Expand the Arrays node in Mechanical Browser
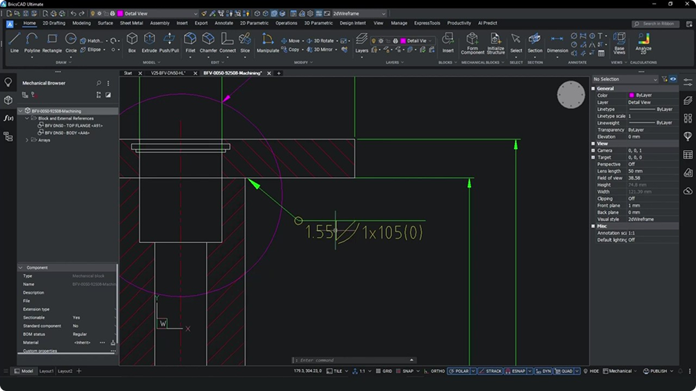Viewport: 696px width, 391px height. click(x=27, y=140)
